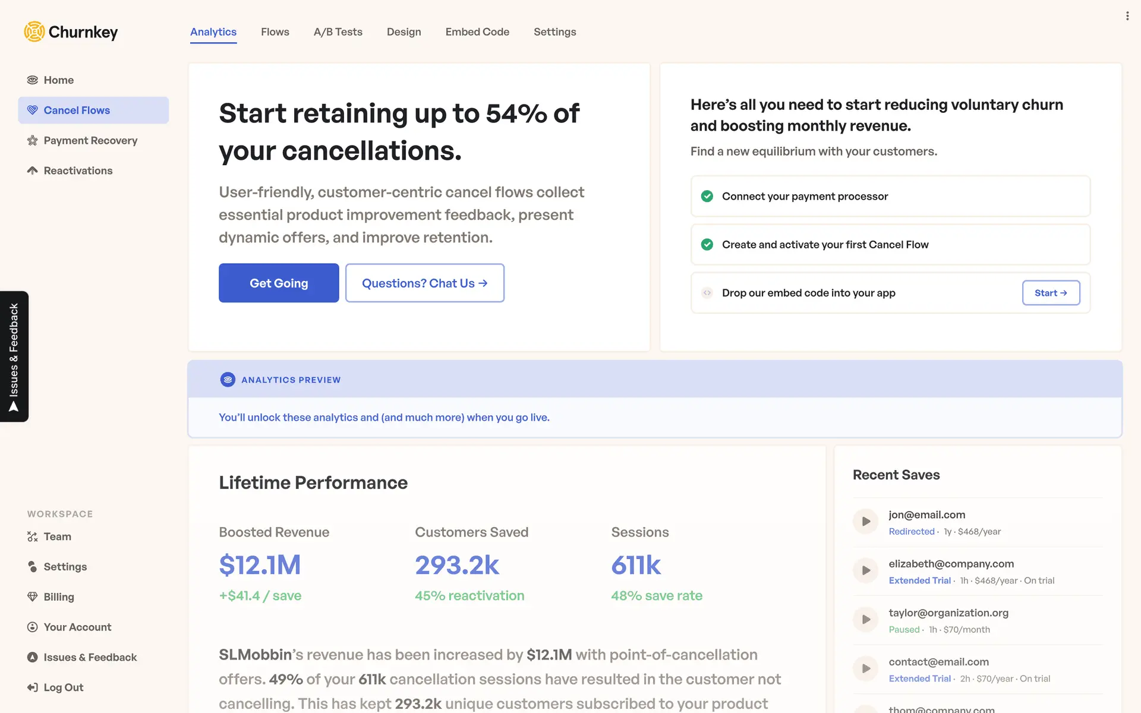1141x713 pixels.
Task: Click the Get Going button
Action: pos(279,283)
